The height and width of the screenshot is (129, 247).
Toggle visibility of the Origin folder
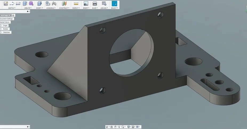1,25
